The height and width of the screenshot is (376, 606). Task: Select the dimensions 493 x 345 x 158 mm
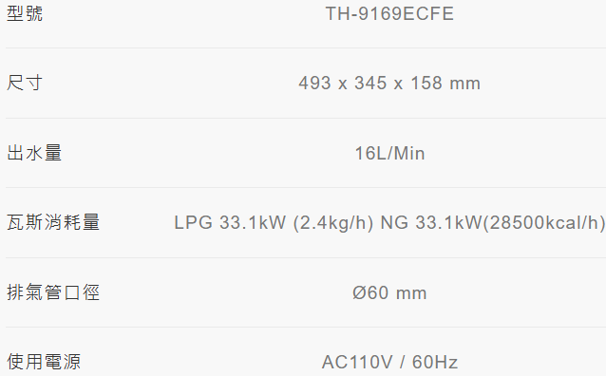389,84
